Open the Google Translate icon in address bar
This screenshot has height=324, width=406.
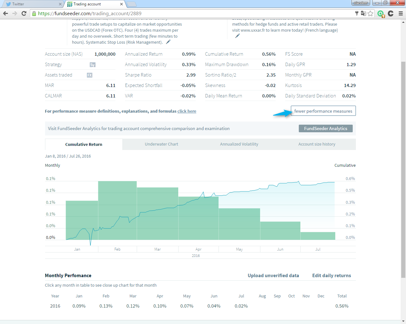(x=363, y=13)
